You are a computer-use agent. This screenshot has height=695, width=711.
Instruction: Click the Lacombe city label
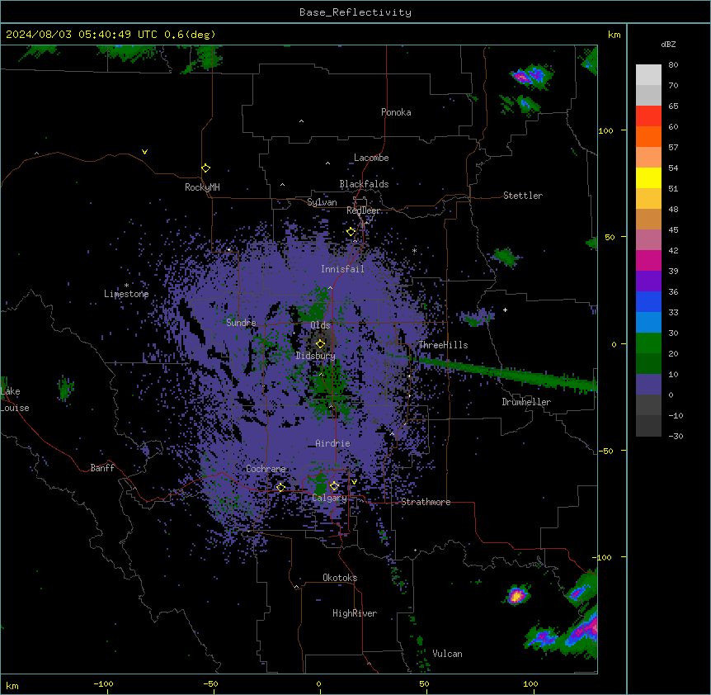(371, 158)
